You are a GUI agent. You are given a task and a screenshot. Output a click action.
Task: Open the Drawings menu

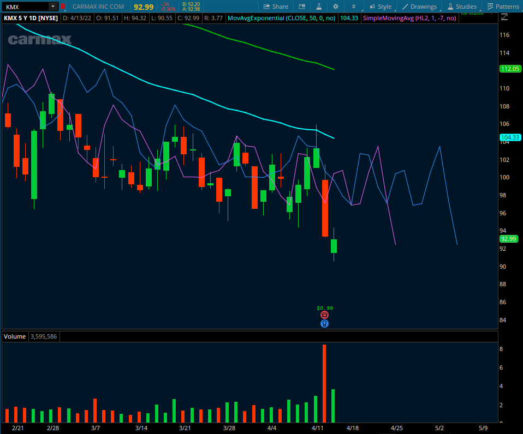click(x=419, y=7)
